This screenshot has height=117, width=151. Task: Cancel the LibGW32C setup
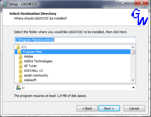(134, 108)
